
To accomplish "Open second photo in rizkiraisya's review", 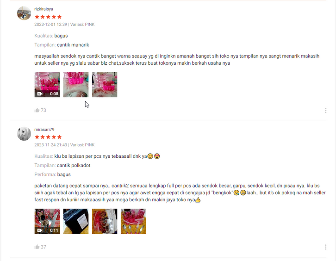I will [76, 85].
